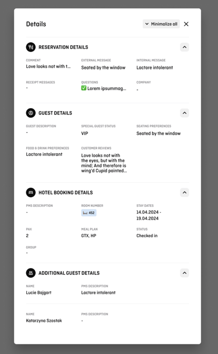Click the Minimalize all button
This screenshot has width=218, height=354.
click(161, 24)
